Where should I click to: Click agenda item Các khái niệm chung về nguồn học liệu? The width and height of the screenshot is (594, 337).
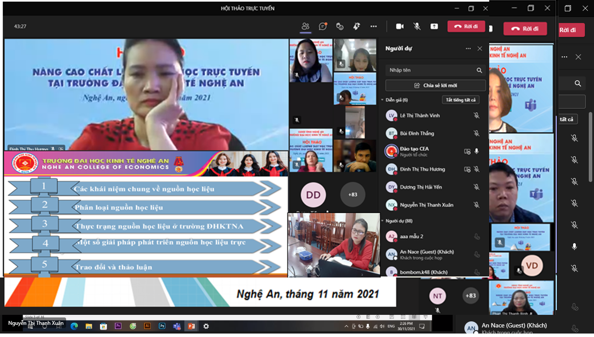pos(144,189)
